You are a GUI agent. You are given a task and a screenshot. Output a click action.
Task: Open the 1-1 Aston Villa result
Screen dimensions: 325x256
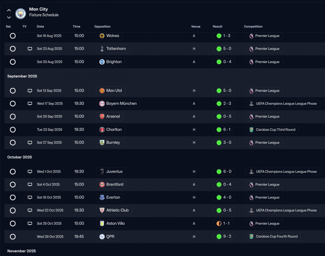(x=223, y=224)
